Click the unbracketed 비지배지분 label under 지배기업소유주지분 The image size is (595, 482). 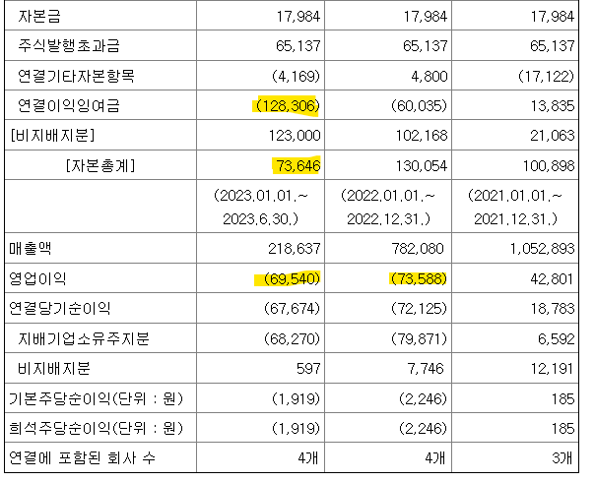(x=54, y=368)
